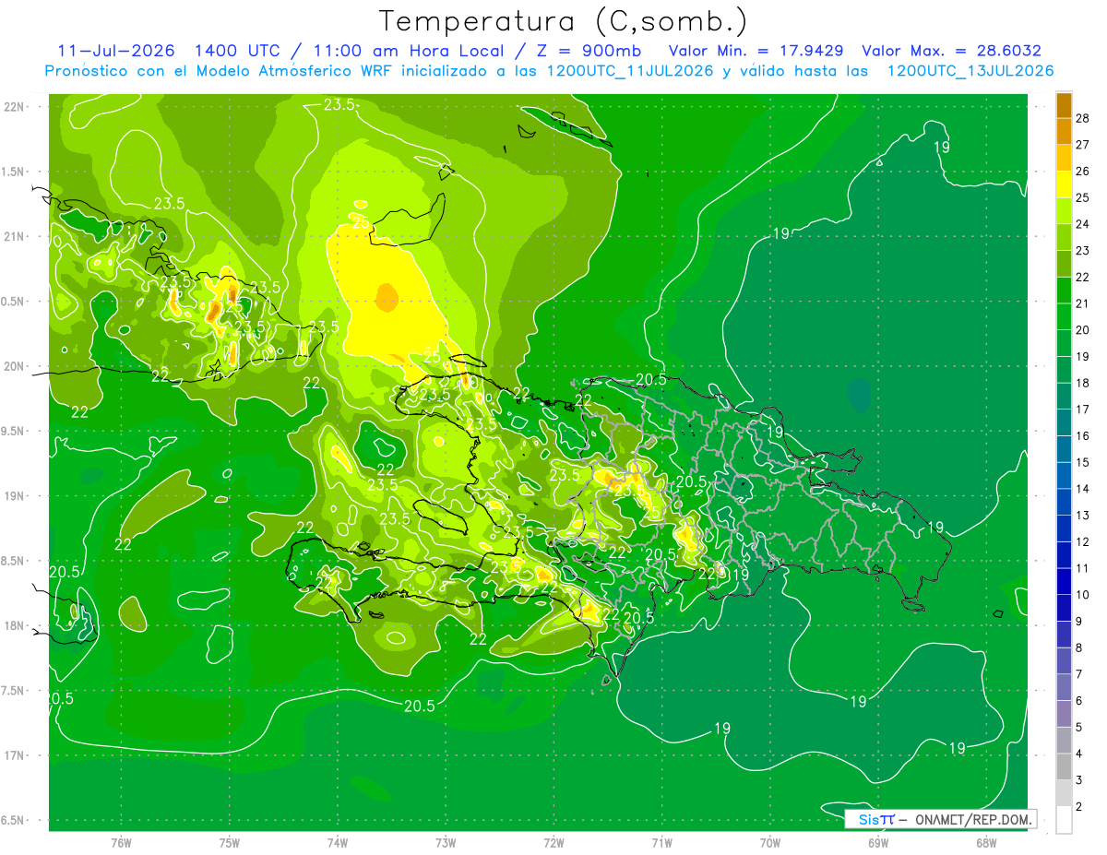
Task: Click the "Valor Min. = 17.9429" value
Action: click(x=757, y=51)
